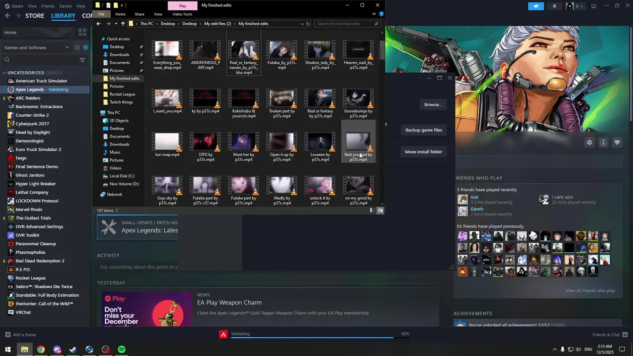The height and width of the screenshot is (356, 633).
Task: Open EA Play Weapon Charm news
Action: tap(229, 303)
